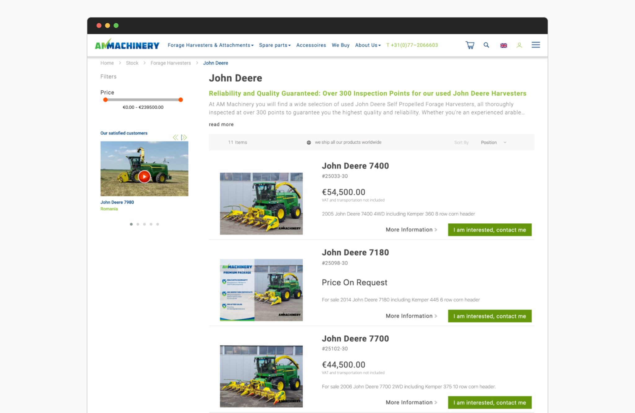
Task: Open the We Buy menu item
Action: (340, 45)
